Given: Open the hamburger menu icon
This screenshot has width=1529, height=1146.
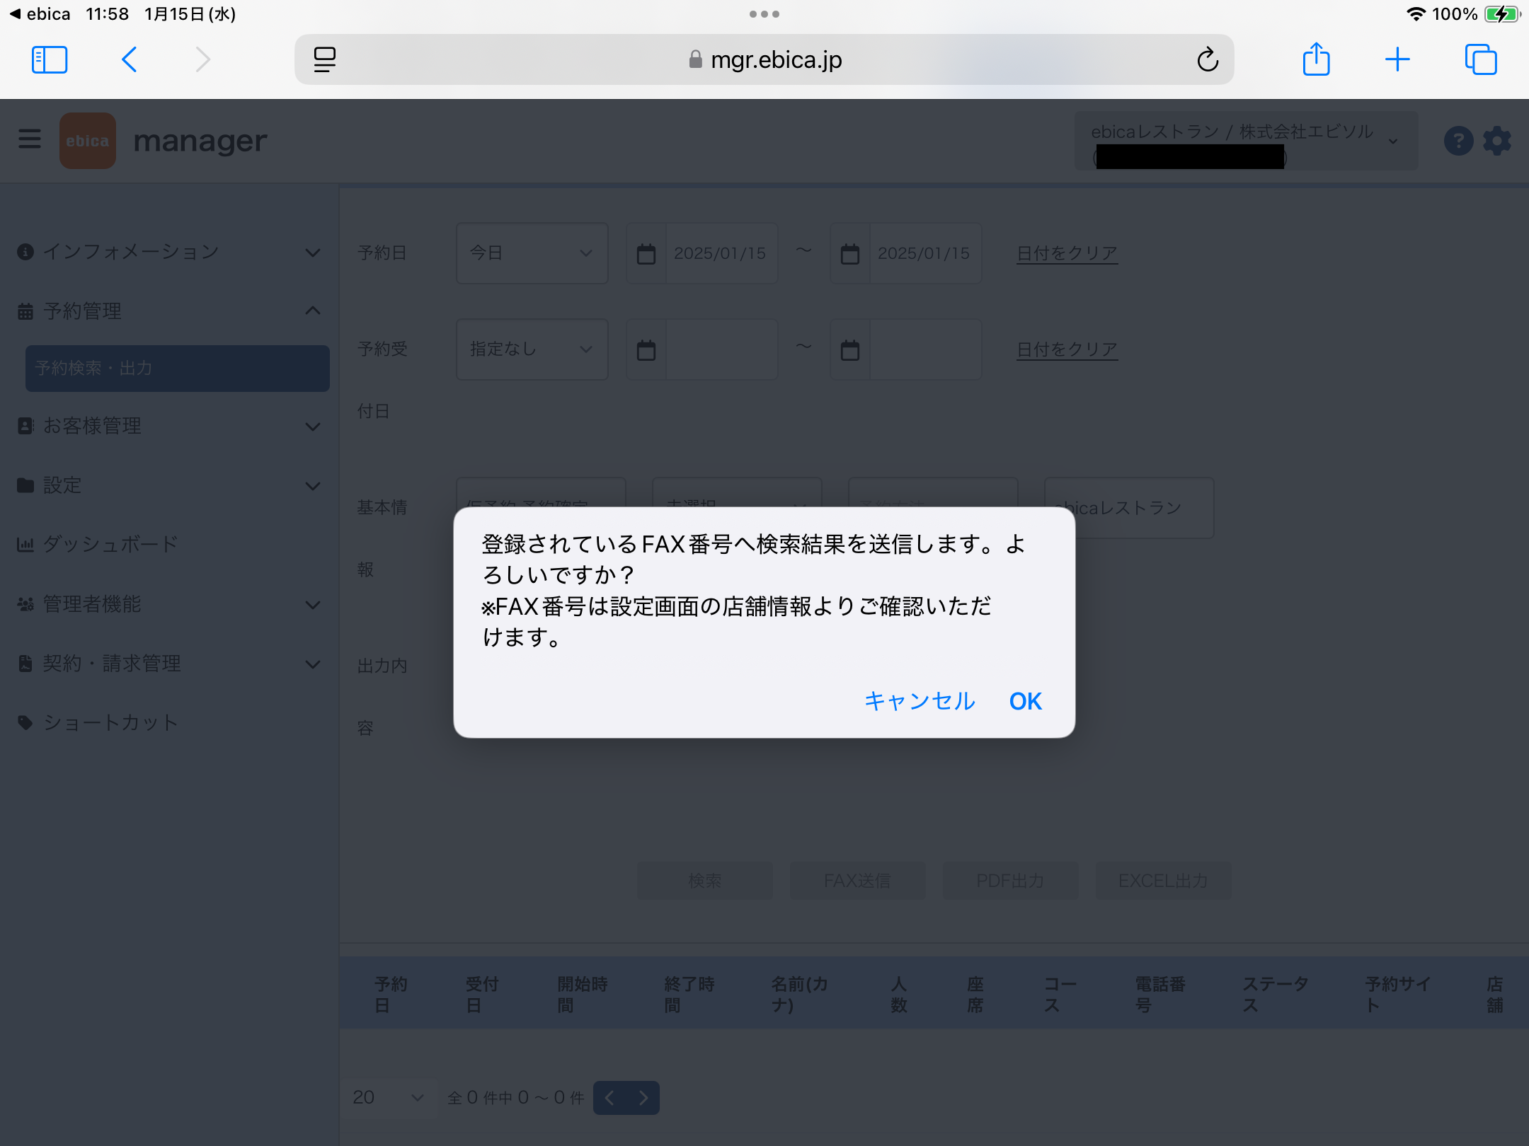Looking at the screenshot, I should tap(30, 139).
